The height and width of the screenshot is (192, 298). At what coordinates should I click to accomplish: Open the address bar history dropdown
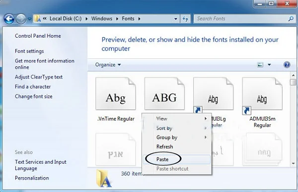(176, 19)
